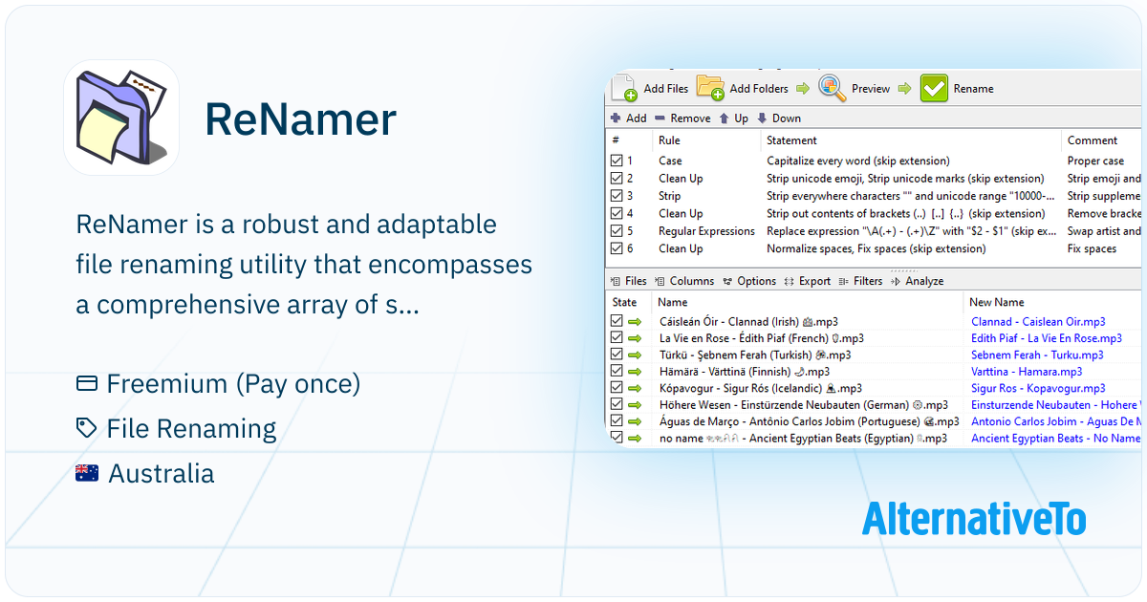Uncheck the La Vie en Rose file checkbox
The width and height of the screenshot is (1147, 602).
pos(617,338)
